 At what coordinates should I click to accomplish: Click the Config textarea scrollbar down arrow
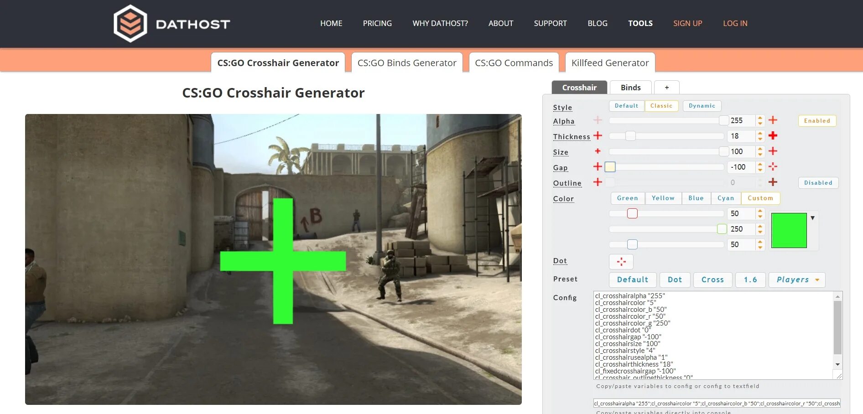pos(837,365)
